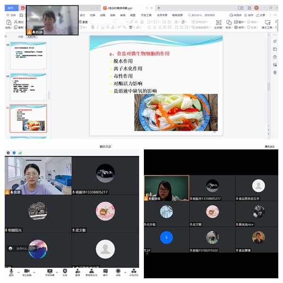
Task: Open breakout rooms (分组讨论)
Action: [x=133, y=271]
